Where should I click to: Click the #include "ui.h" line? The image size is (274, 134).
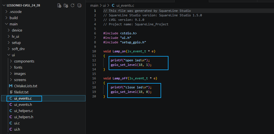coord(117,38)
